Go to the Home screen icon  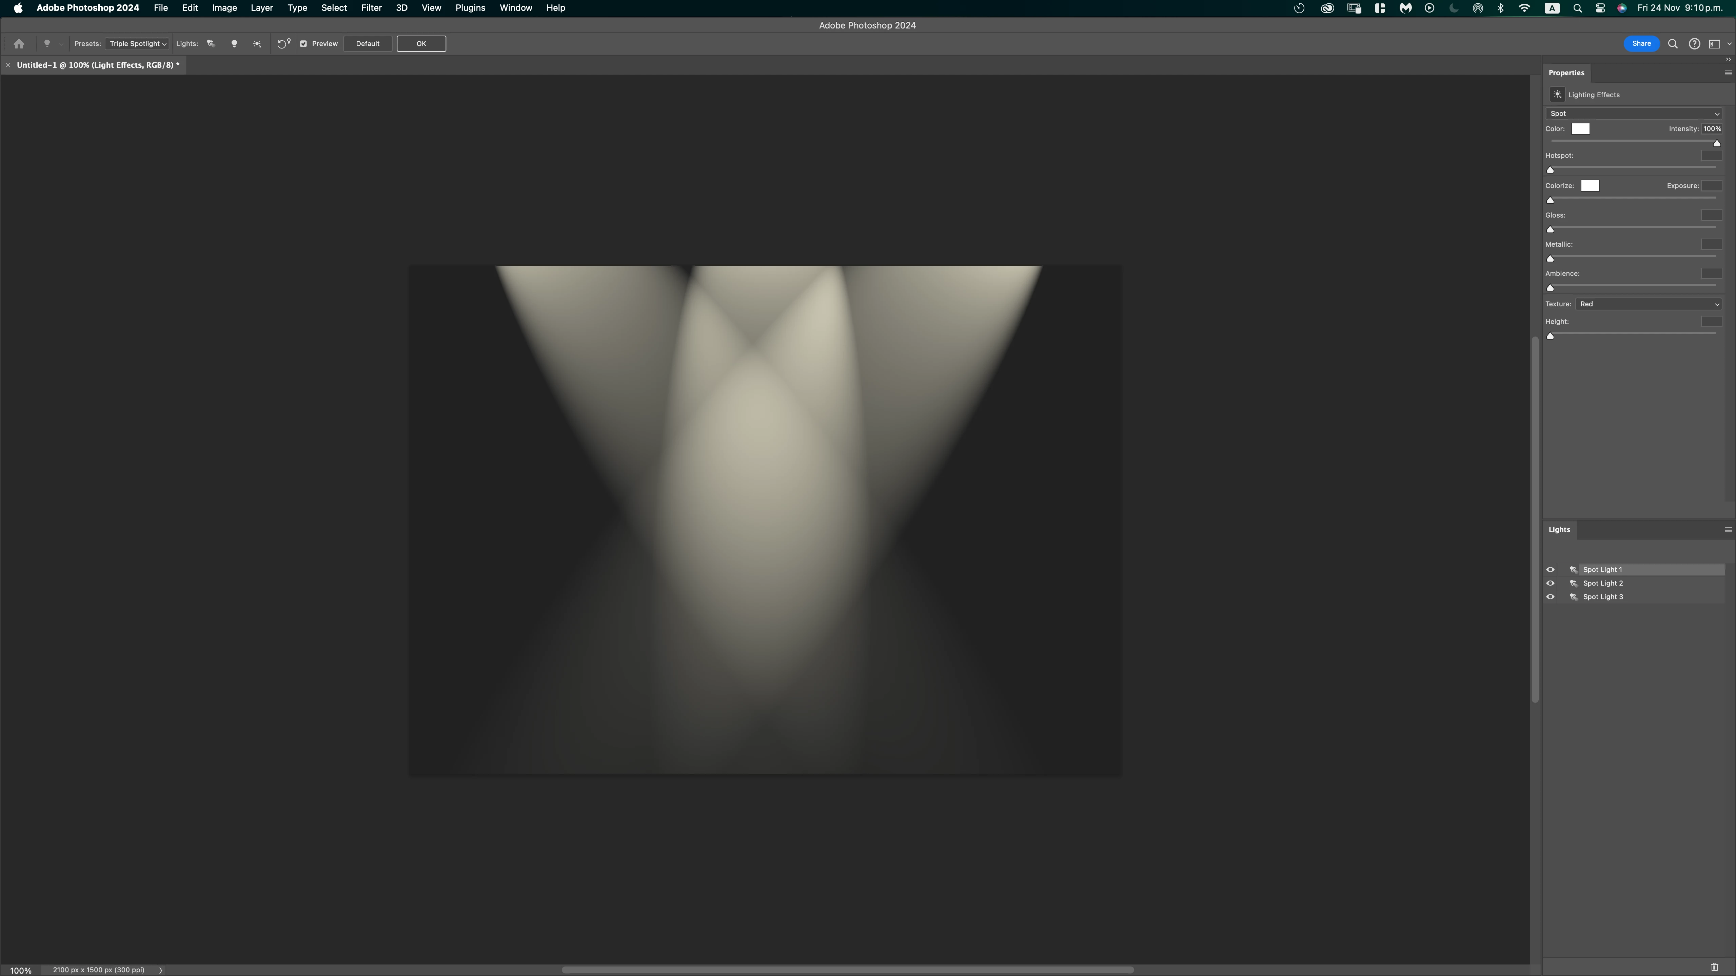tap(19, 44)
